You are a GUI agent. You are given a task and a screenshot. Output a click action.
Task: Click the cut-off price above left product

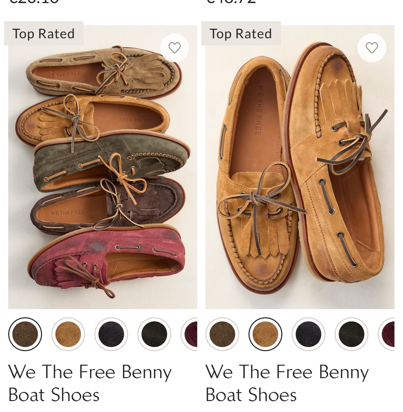click(x=34, y=2)
